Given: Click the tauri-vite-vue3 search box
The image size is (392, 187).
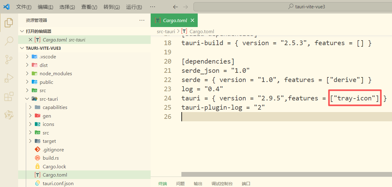Looking at the screenshot, I should click(293, 6).
